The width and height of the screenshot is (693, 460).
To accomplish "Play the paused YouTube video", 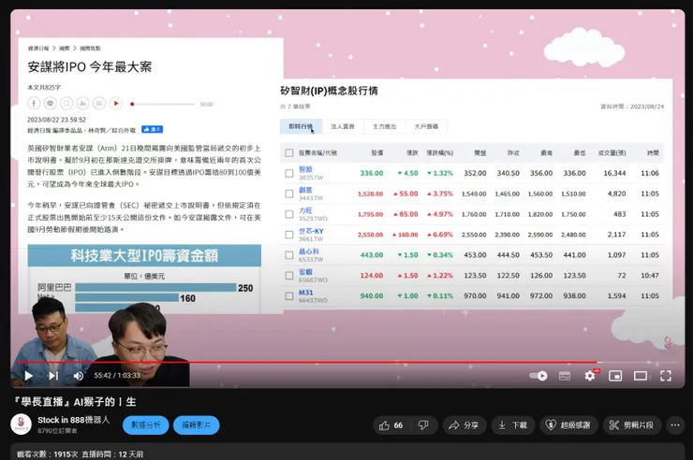I will pos(29,376).
